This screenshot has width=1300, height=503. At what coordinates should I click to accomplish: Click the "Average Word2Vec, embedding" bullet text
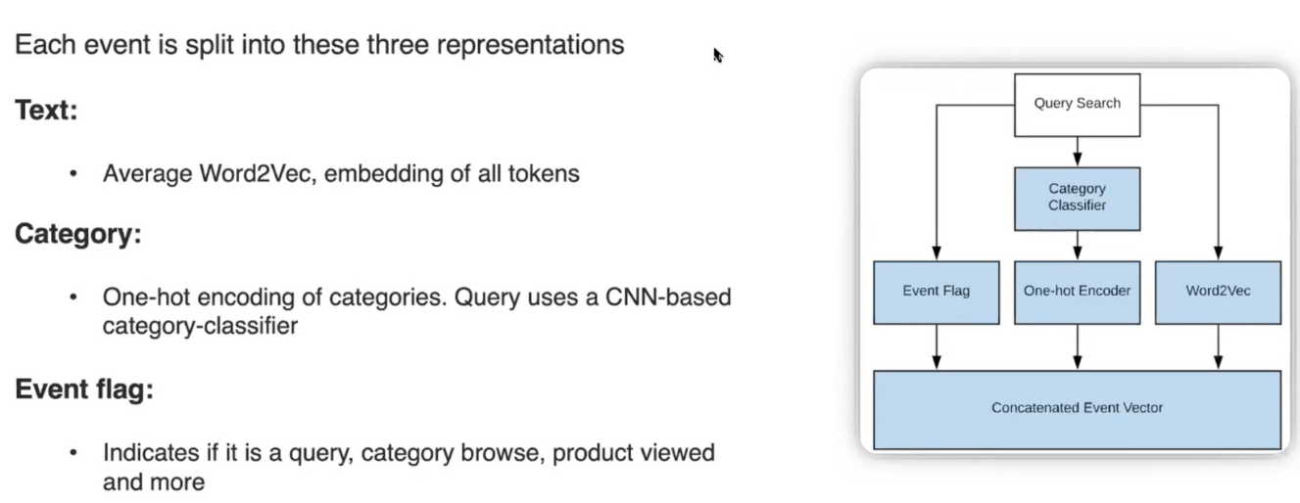[x=341, y=174]
